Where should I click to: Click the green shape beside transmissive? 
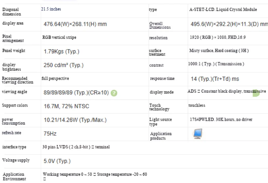256,93
